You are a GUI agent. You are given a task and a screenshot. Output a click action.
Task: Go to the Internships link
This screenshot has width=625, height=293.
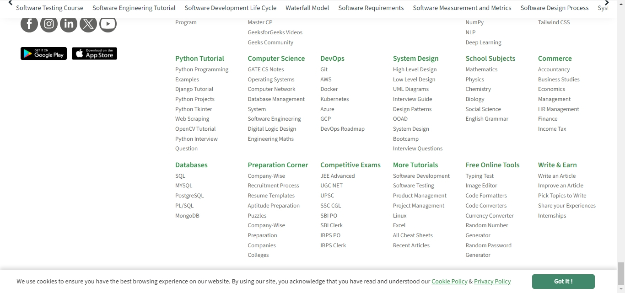552,216
